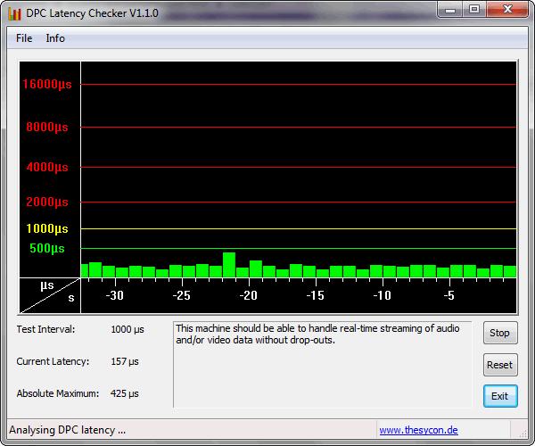Click the -10 seconds axis label

tap(383, 295)
